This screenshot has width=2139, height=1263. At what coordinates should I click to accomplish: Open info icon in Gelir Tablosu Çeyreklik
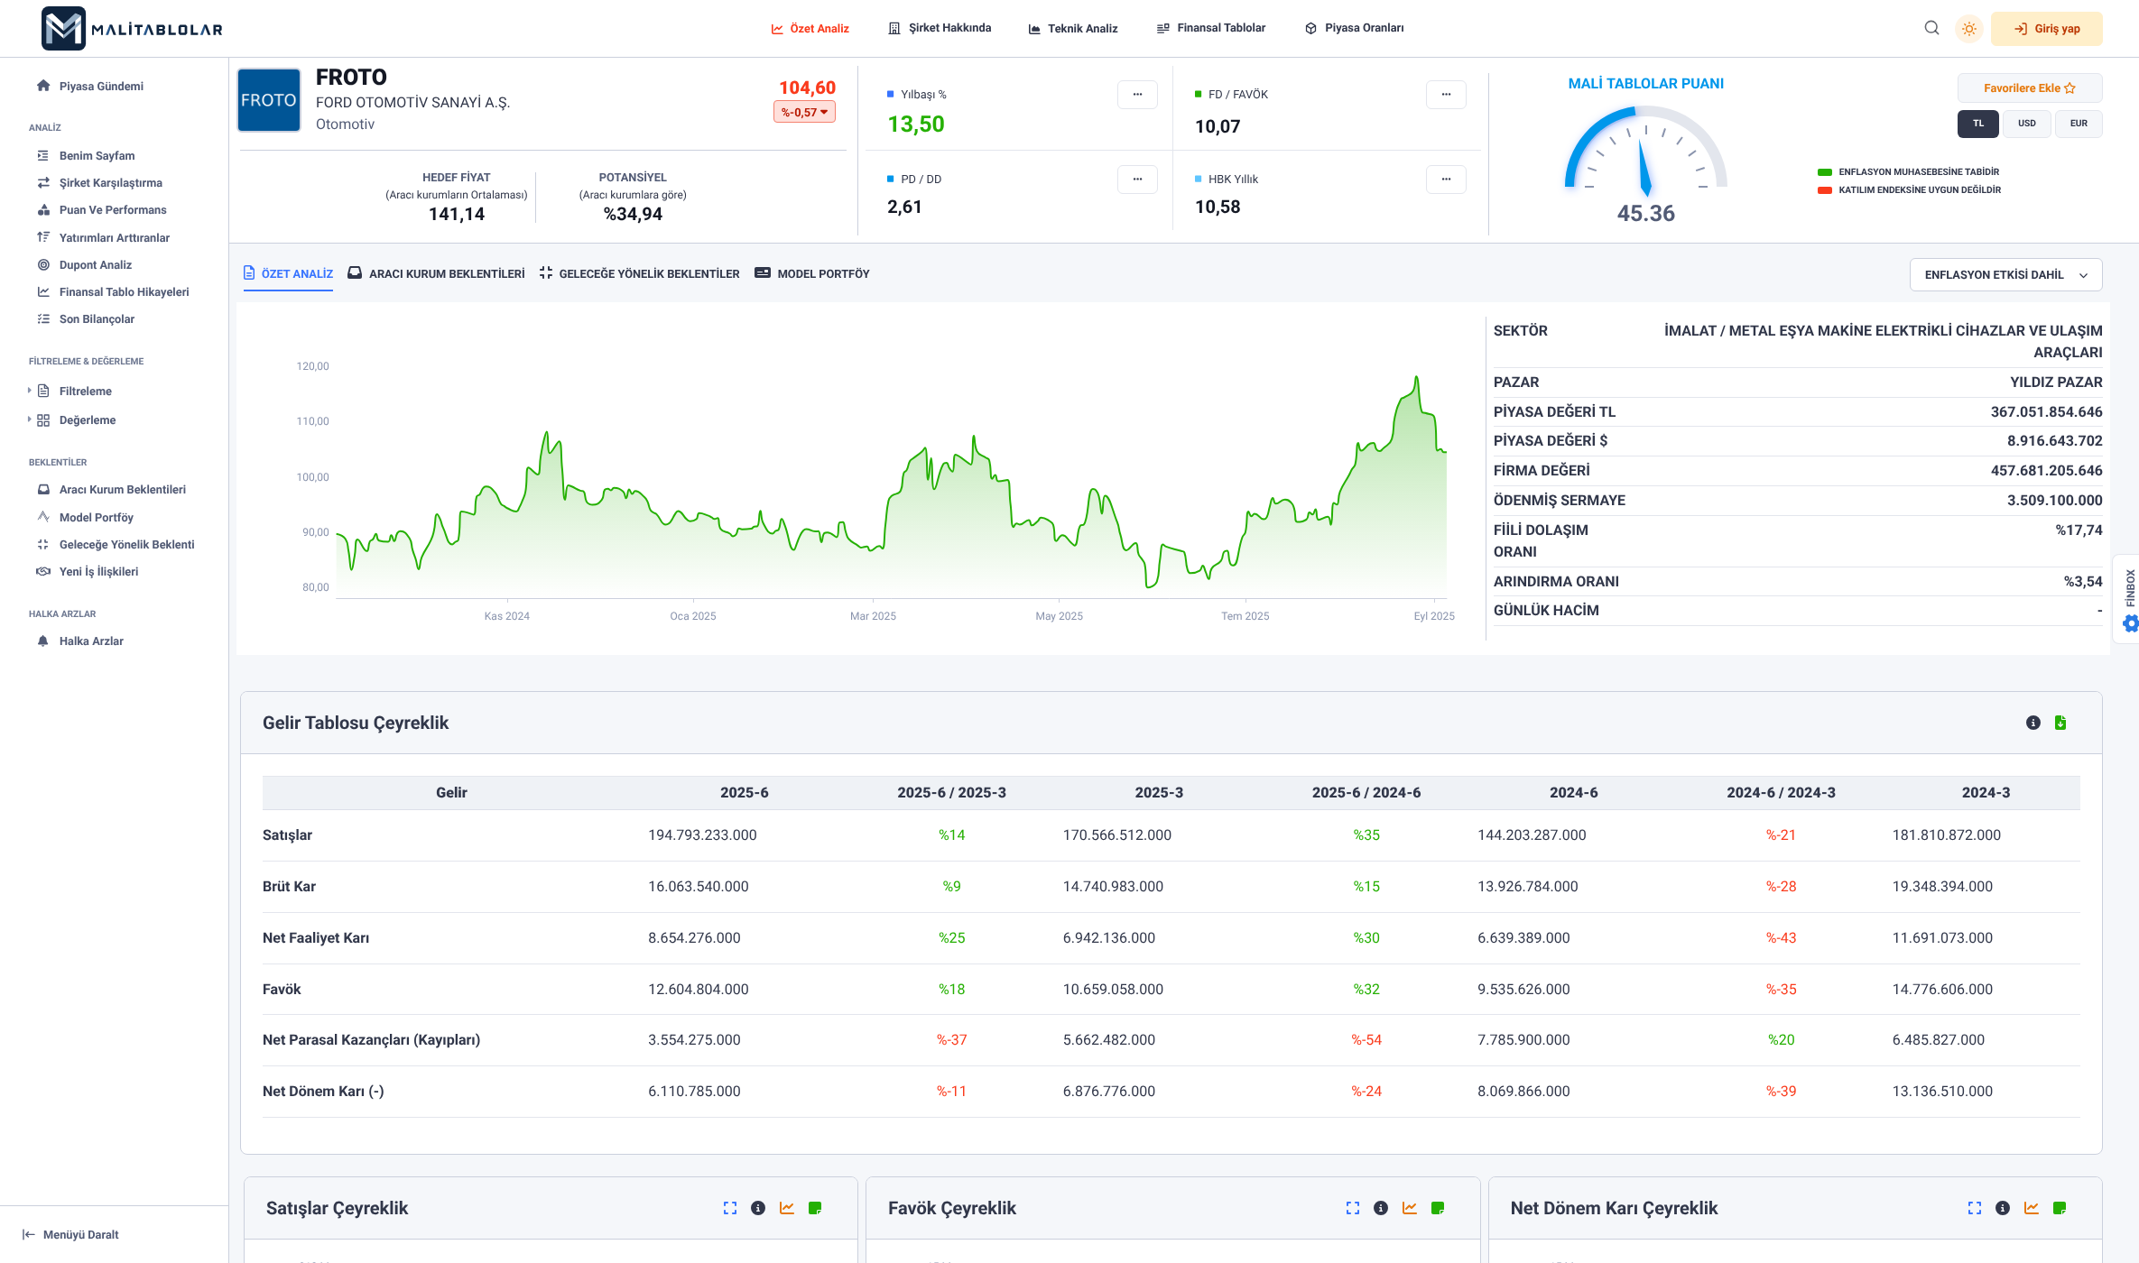(x=2033, y=723)
